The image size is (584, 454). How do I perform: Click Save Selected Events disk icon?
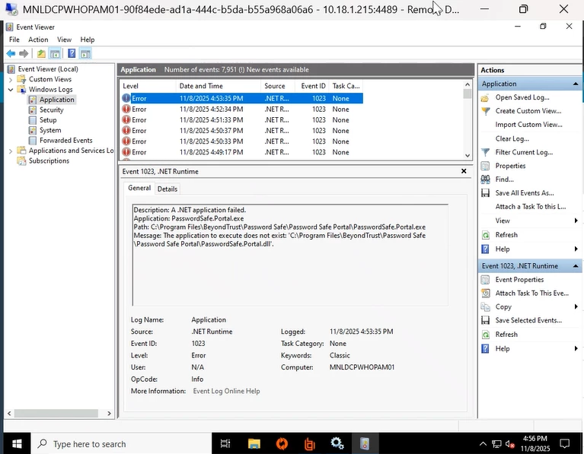(x=485, y=320)
